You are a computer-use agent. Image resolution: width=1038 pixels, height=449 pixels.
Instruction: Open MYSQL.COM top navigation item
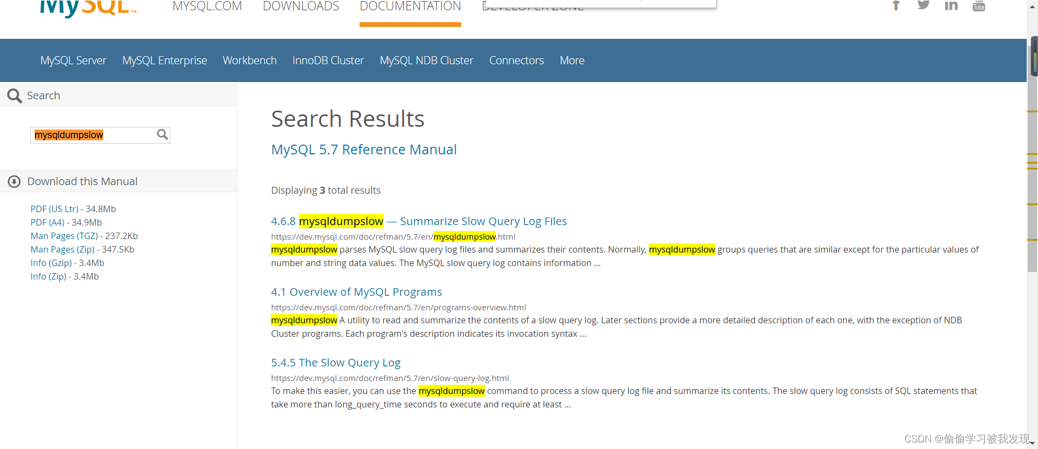coord(207,6)
